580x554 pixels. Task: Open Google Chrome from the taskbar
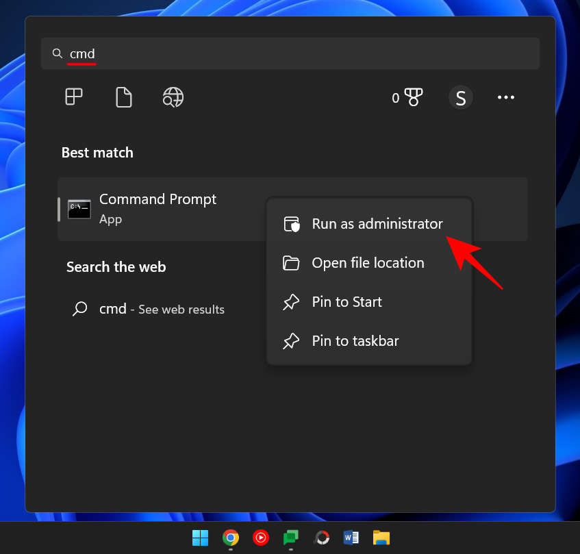[x=231, y=538]
